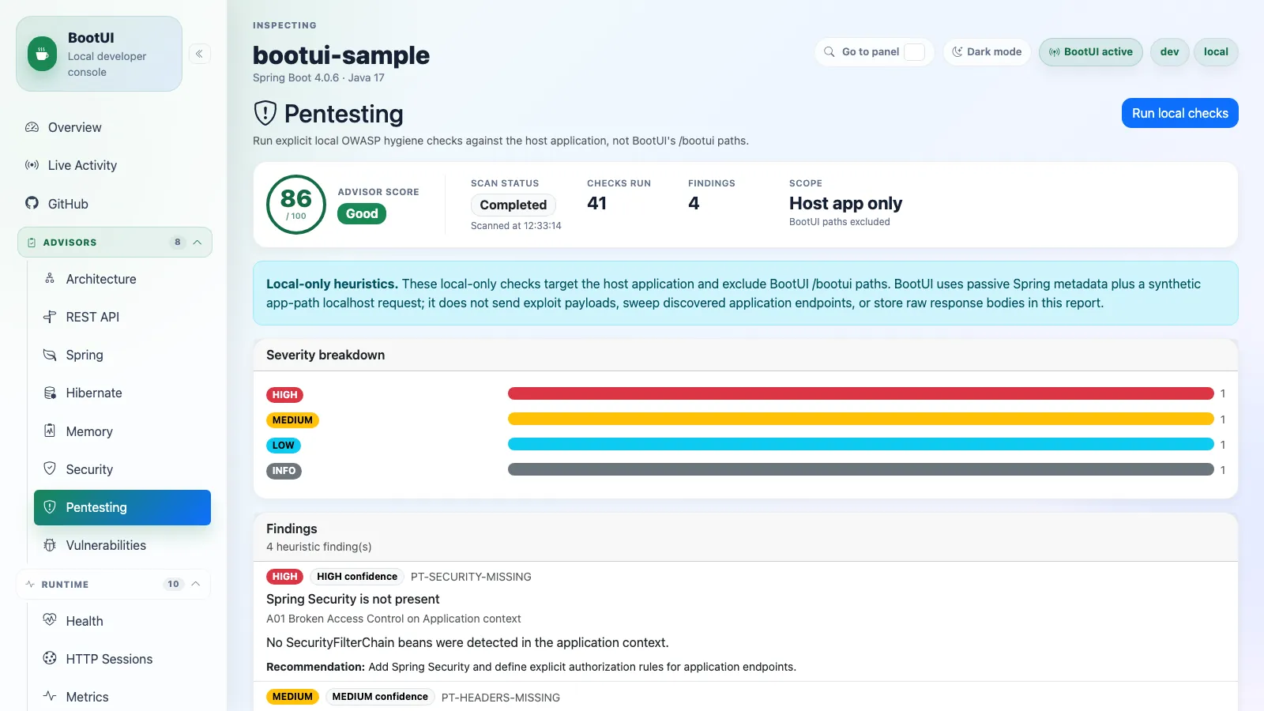1264x711 pixels.
Task: Click the Go to panel search field
Action: pos(875,52)
